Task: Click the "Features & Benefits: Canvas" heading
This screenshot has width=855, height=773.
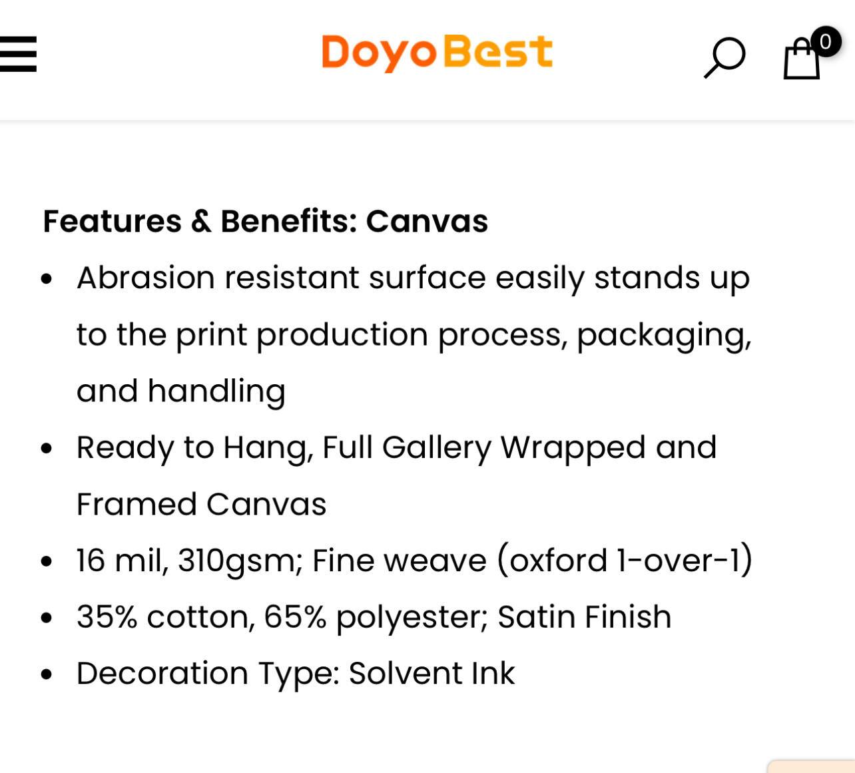Action: 265,221
